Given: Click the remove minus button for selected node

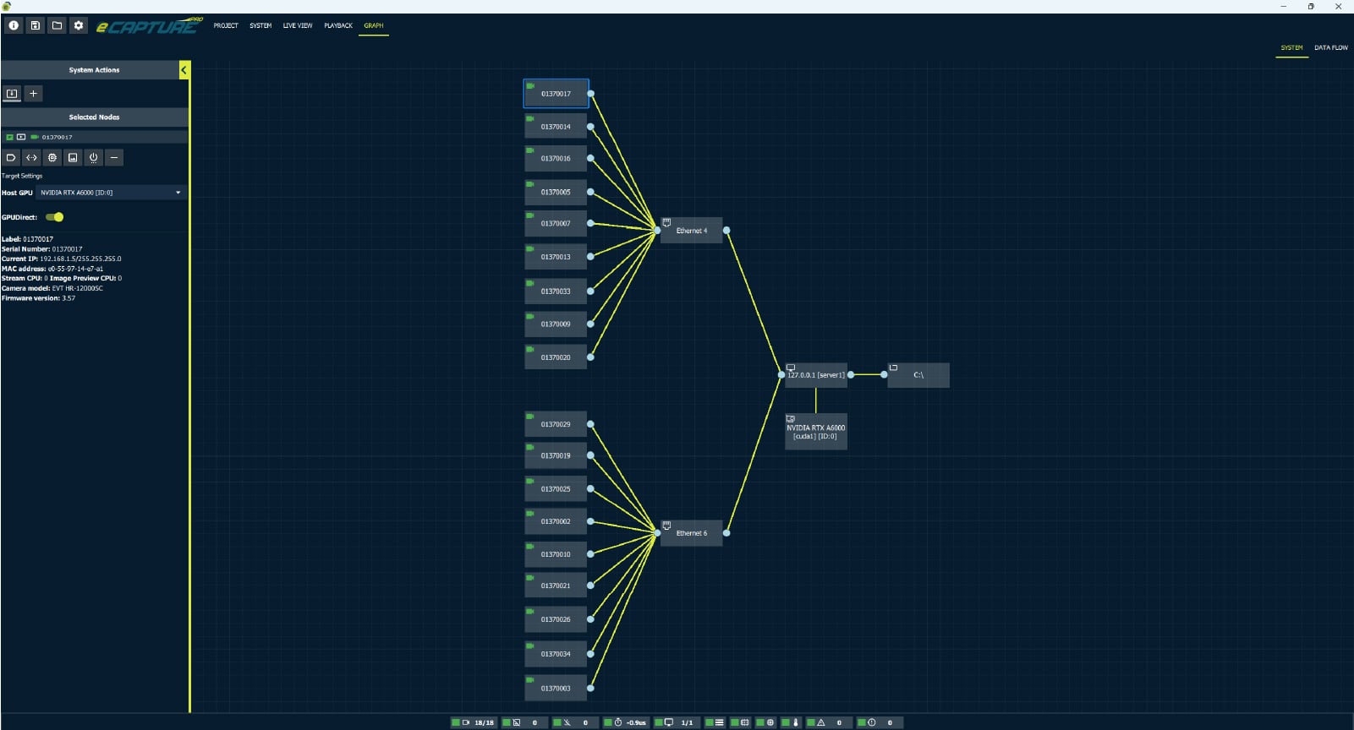Looking at the screenshot, I should [x=114, y=158].
